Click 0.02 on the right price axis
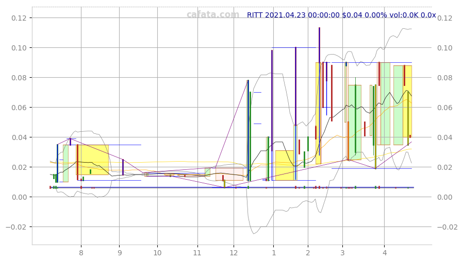Image resolution: width=463 pixels, height=262 pixels. point(444,167)
